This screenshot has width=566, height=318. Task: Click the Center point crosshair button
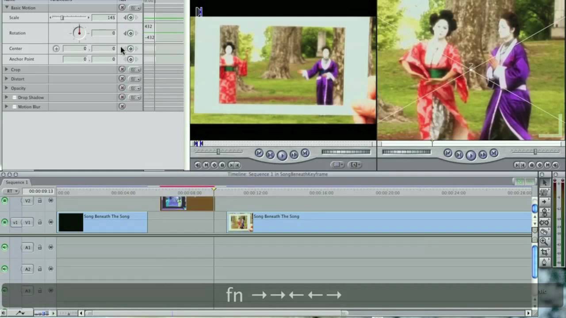click(x=56, y=49)
